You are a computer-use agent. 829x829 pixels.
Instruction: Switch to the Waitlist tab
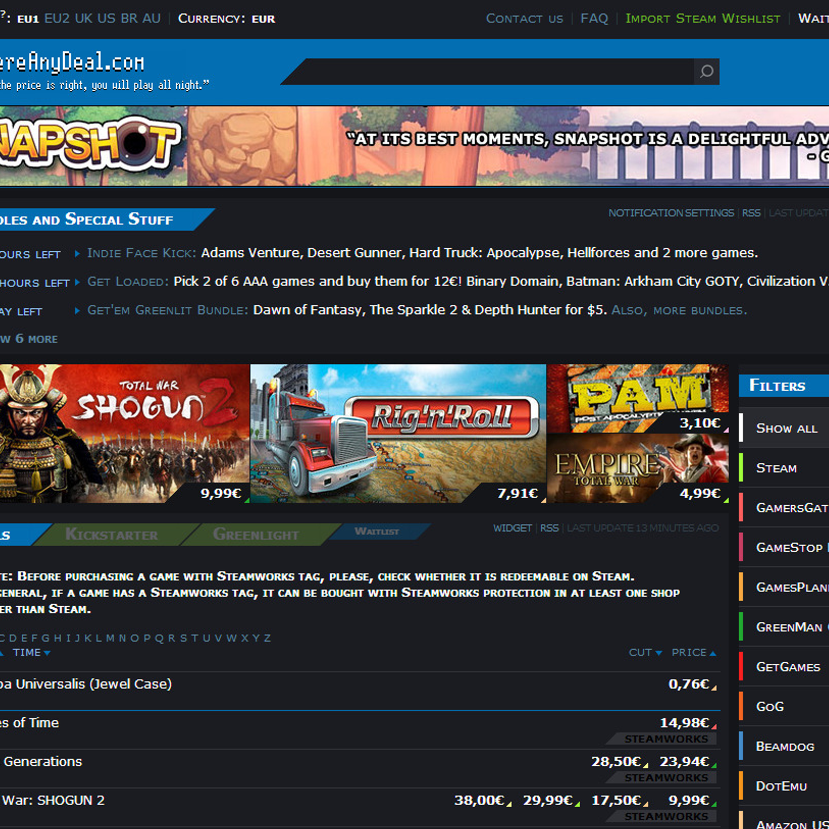(x=377, y=532)
